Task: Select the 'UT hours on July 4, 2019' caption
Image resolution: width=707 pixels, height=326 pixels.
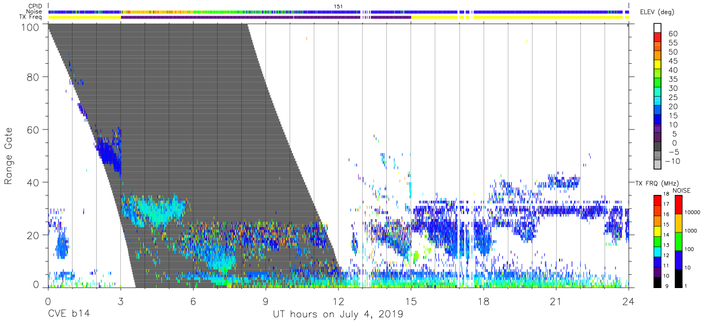Action: coord(338,315)
